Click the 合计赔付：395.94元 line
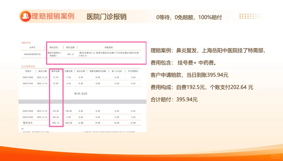The width and height of the screenshot is (283, 161). (x=174, y=99)
